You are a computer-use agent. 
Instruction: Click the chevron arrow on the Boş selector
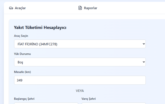point(144,62)
